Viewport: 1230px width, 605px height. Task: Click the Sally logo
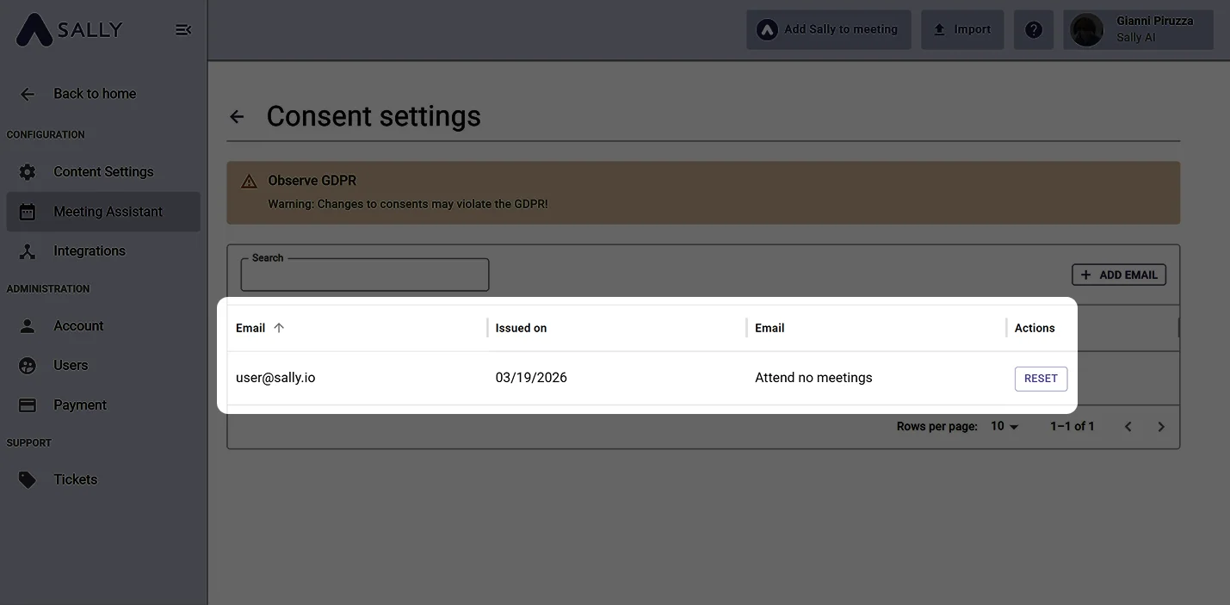coord(69,29)
